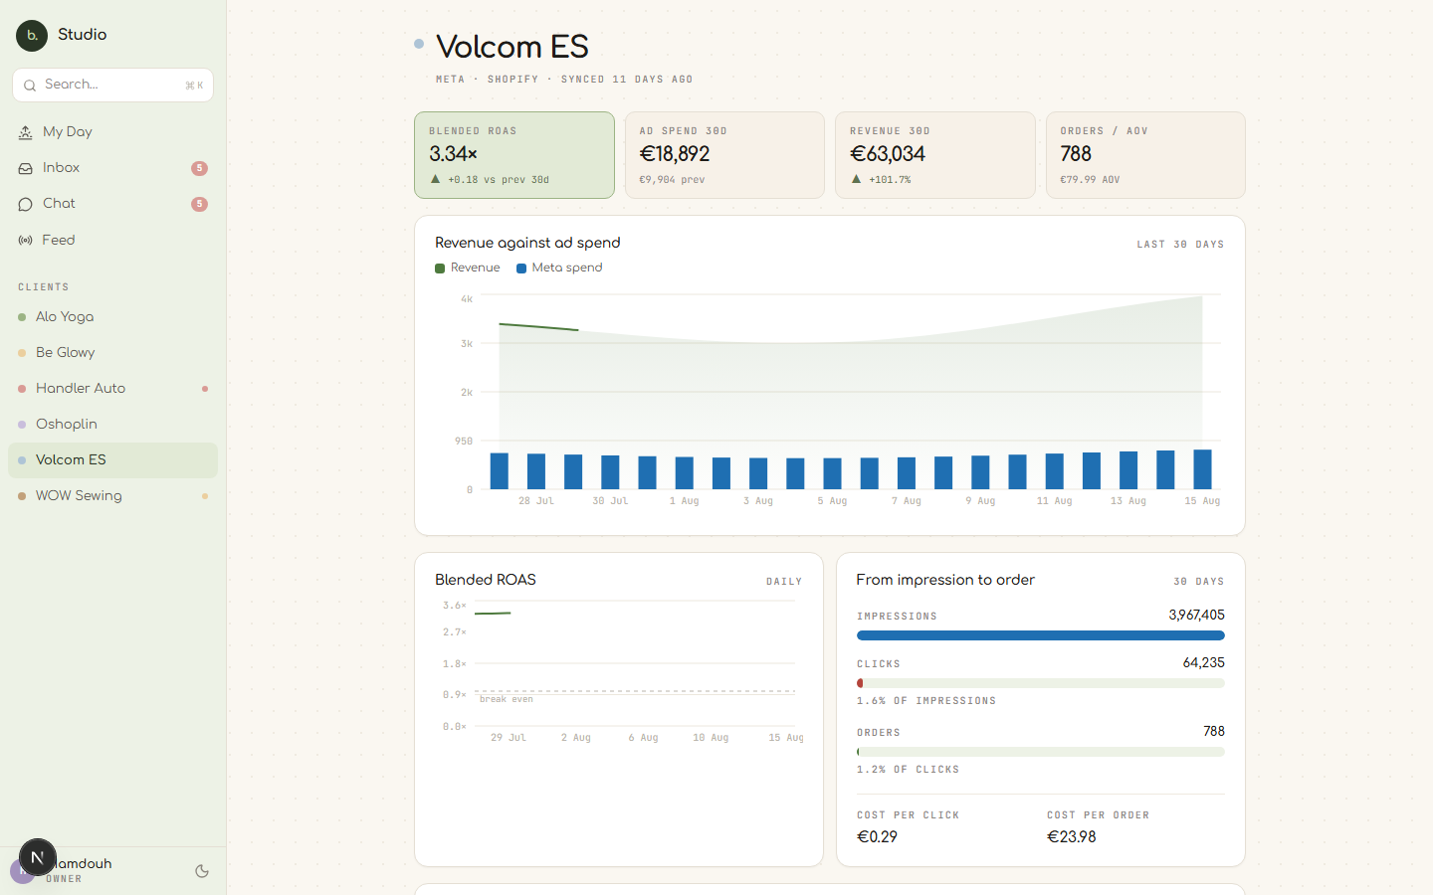Click the Studio logo icon

click(32, 36)
